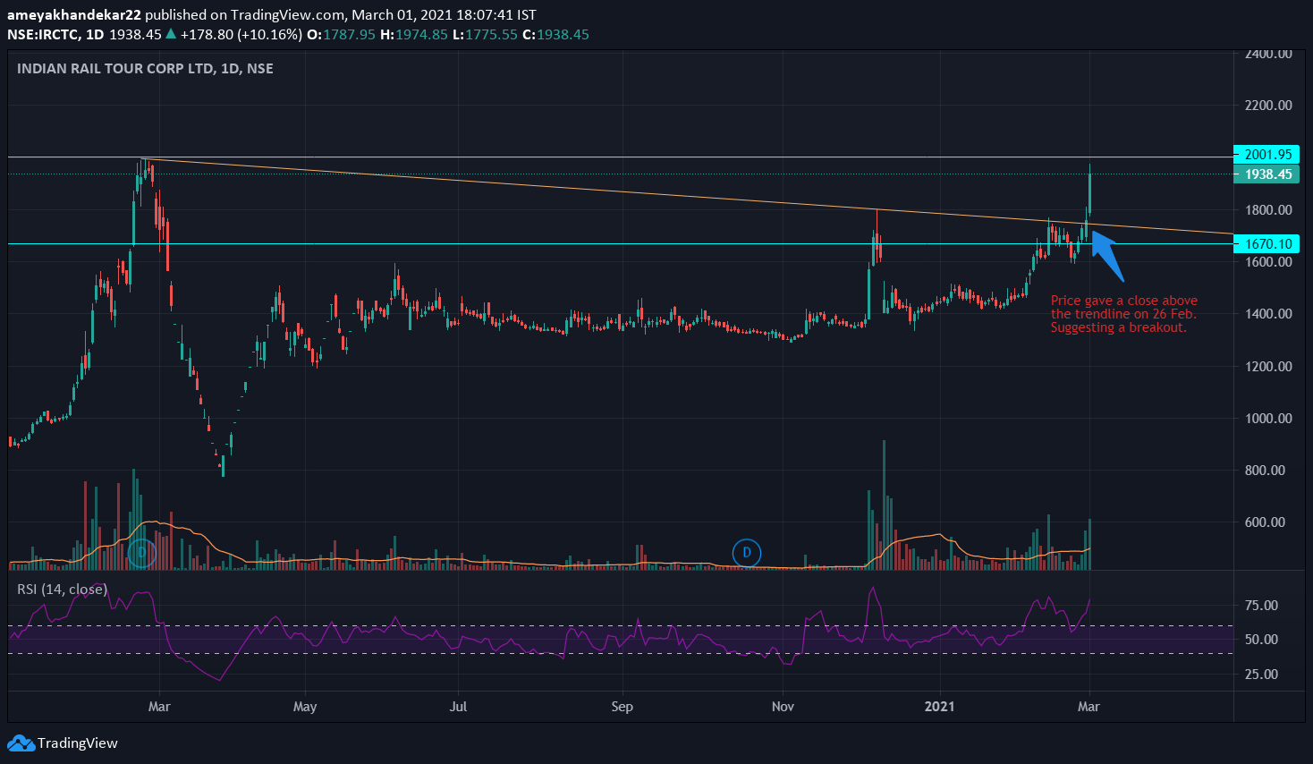Click the 2001.95 price label

click(x=1266, y=155)
